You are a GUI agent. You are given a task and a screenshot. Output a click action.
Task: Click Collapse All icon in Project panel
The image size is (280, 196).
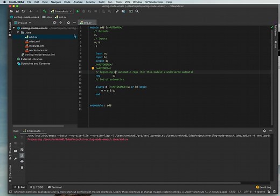pos(61,23)
